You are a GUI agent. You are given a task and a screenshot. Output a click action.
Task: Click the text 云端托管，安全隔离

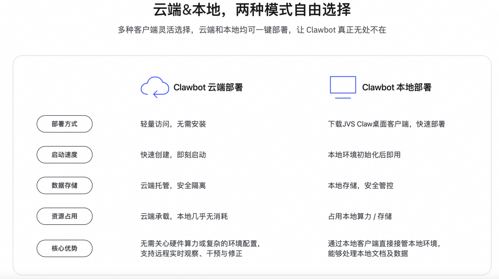click(x=173, y=186)
